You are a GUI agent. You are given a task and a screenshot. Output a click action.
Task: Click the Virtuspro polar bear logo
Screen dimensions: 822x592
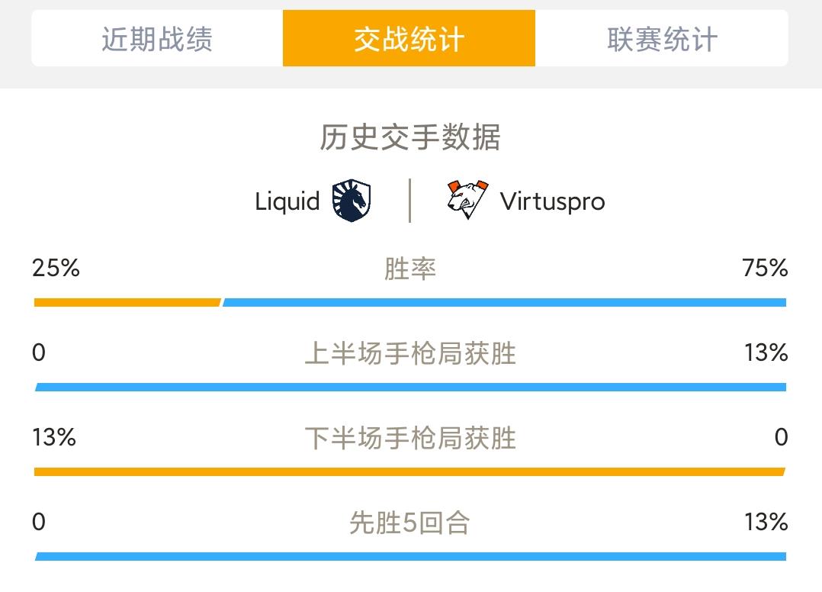point(467,200)
